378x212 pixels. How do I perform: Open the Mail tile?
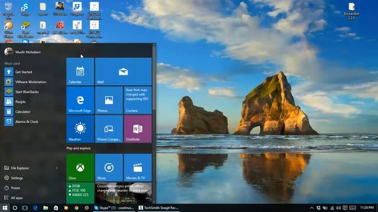pyautogui.click(x=123, y=72)
